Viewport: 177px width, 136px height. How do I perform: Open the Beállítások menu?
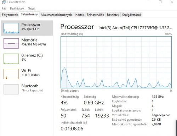pyautogui.click(x=17, y=9)
